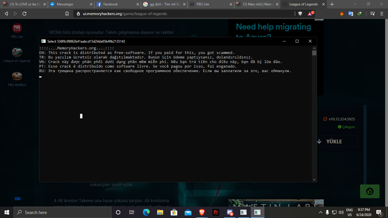This screenshot has width=388, height=218.
Task: Click ENG US language indicator
Action: coord(349,212)
